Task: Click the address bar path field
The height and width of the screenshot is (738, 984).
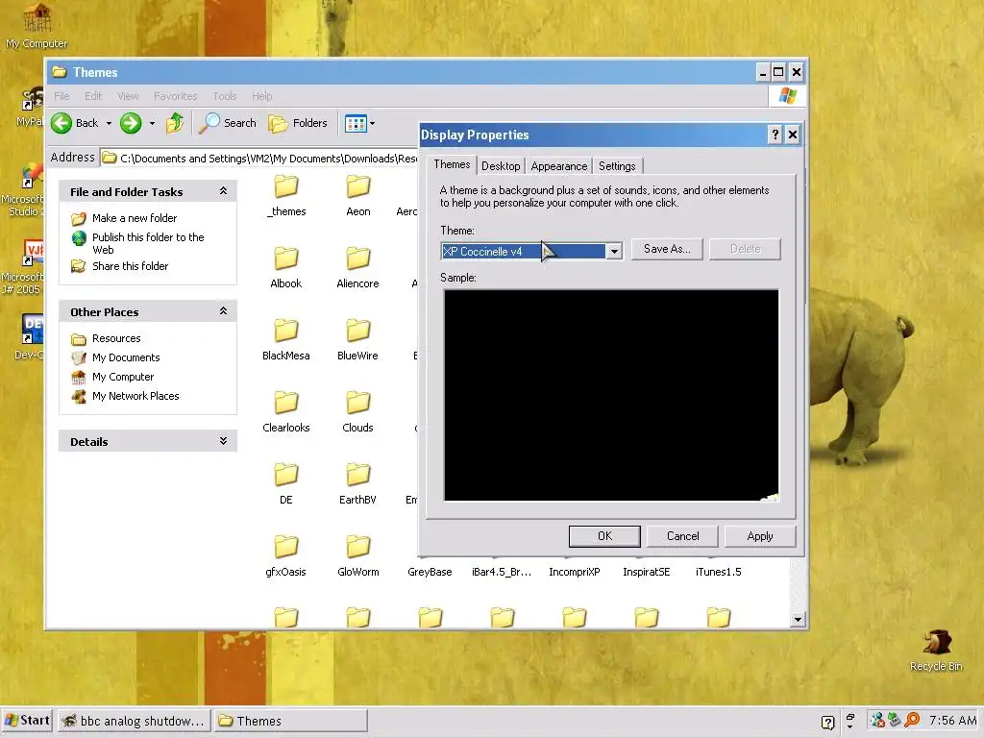Action: pyautogui.click(x=259, y=159)
